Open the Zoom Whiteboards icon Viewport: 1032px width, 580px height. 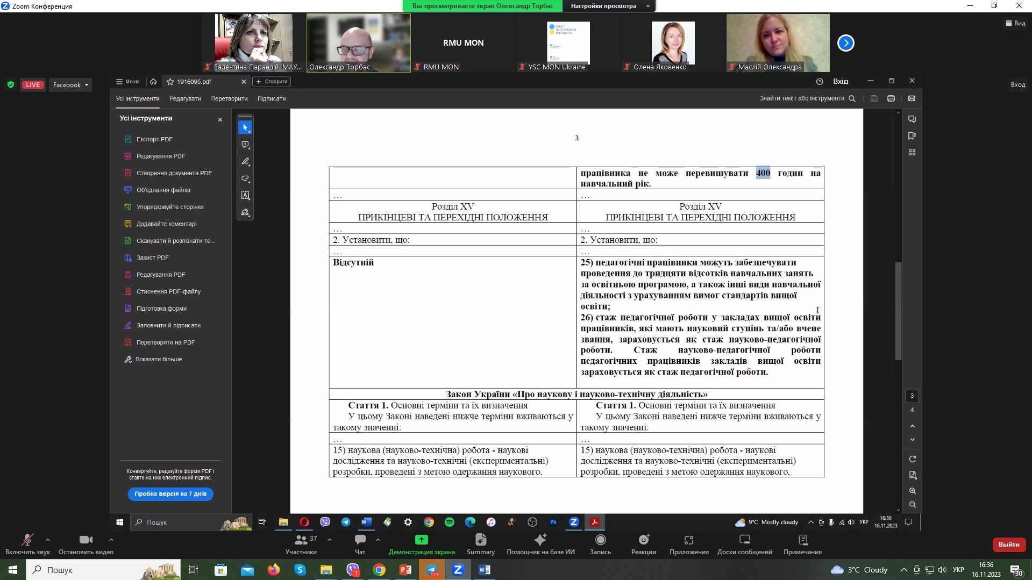tap(744, 540)
